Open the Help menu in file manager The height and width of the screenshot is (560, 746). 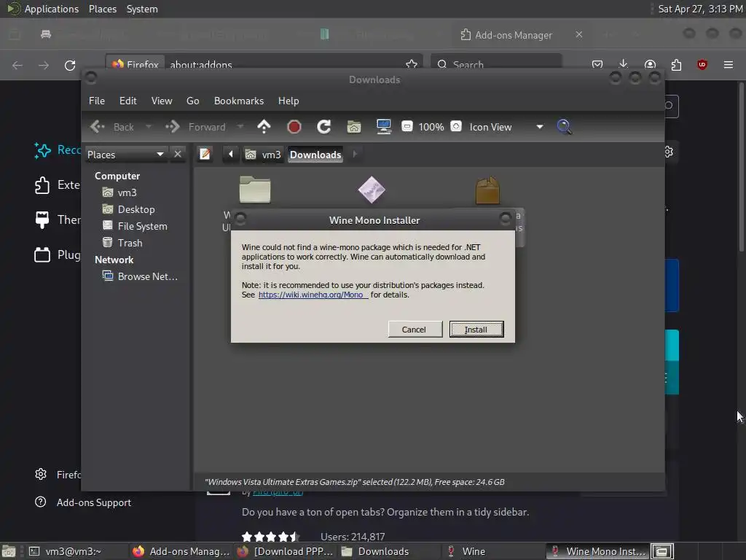(x=288, y=101)
